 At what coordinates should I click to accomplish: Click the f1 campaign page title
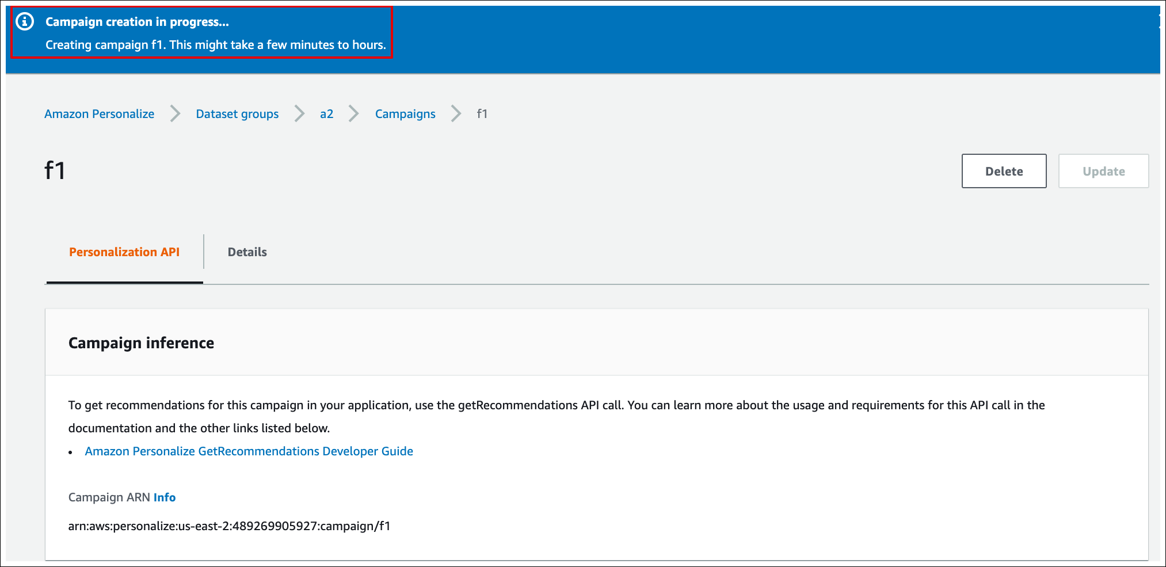[x=55, y=171]
